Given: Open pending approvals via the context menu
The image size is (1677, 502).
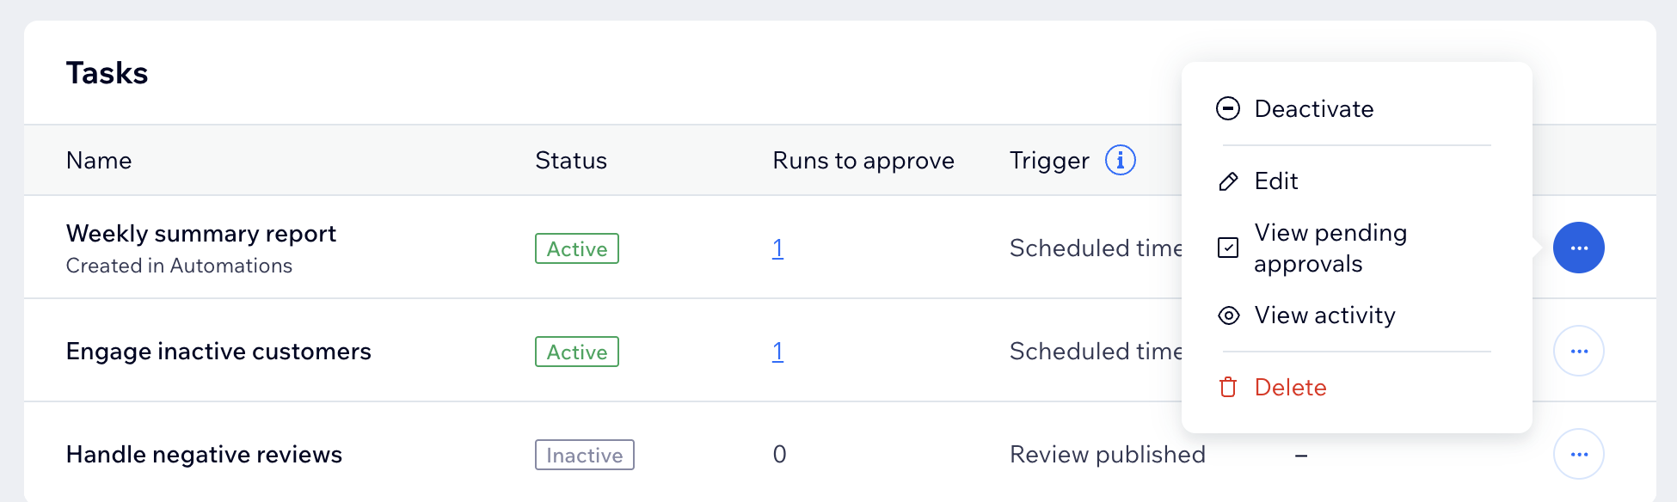Looking at the screenshot, I should point(1330,248).
